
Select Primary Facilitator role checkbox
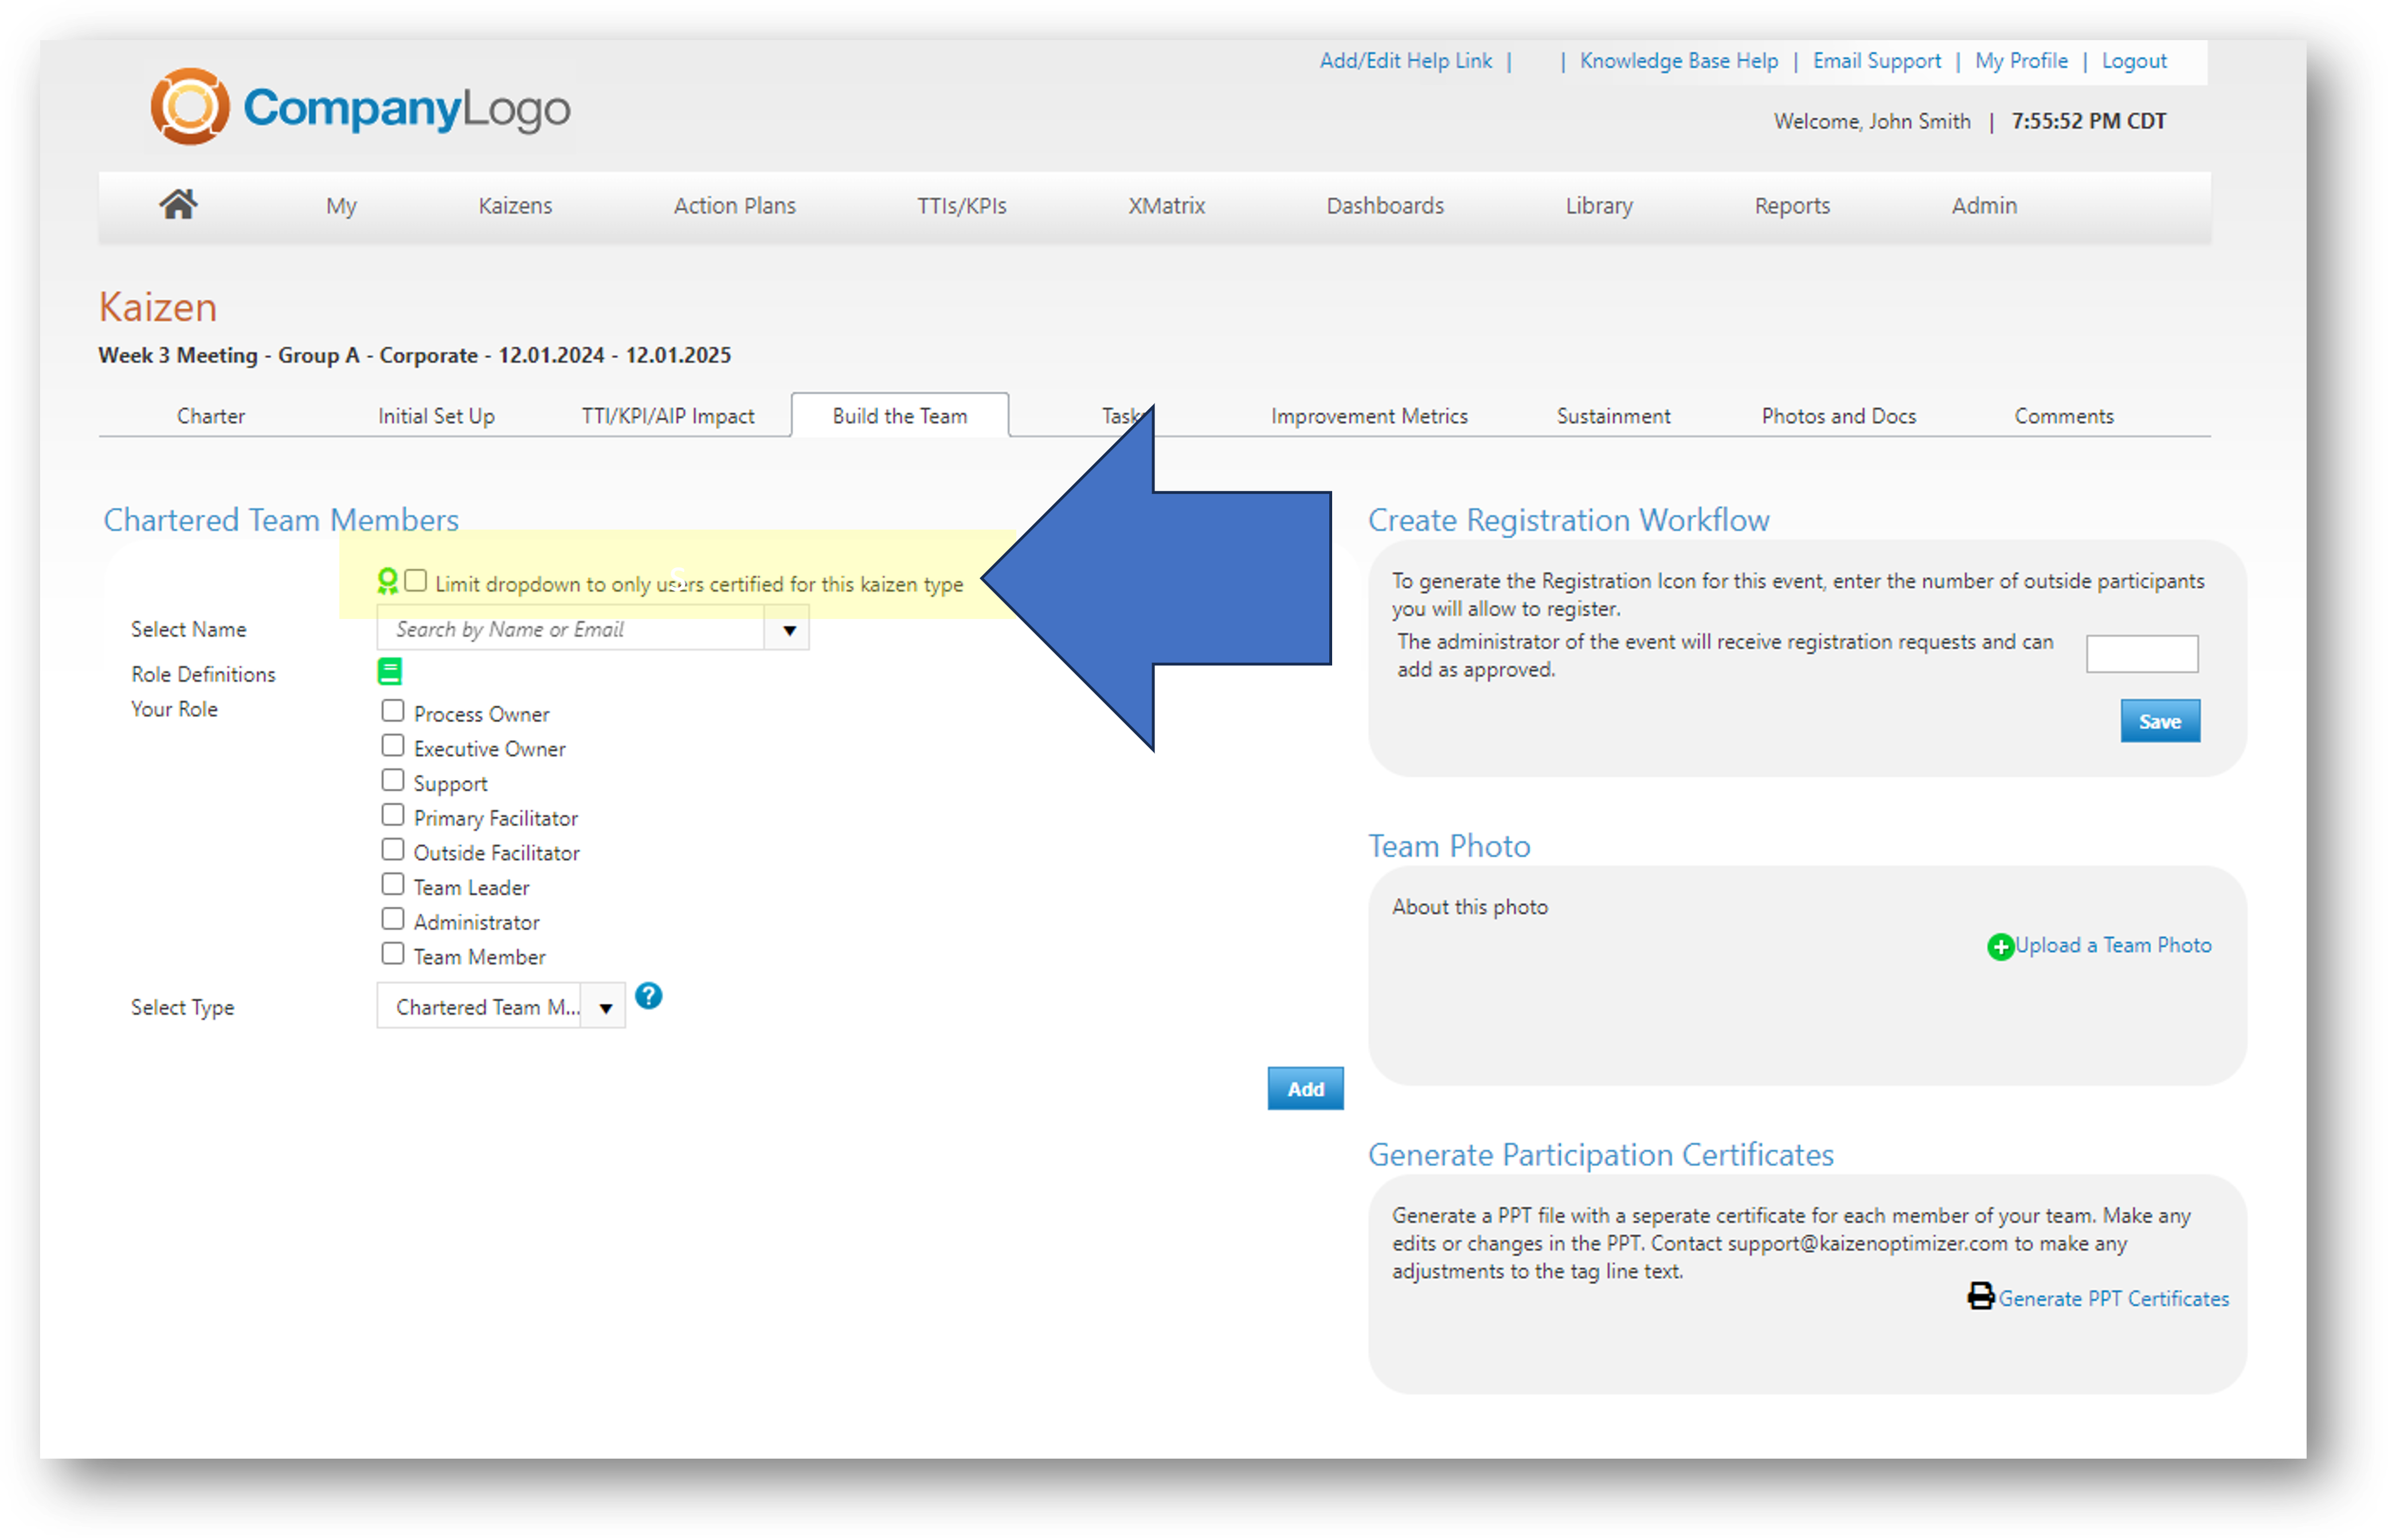point(393,815)
